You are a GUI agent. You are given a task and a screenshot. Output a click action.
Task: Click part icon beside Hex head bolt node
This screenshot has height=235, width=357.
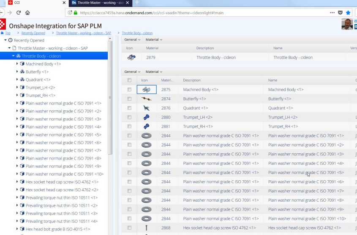pyautogui.click(x=22, y=229)
